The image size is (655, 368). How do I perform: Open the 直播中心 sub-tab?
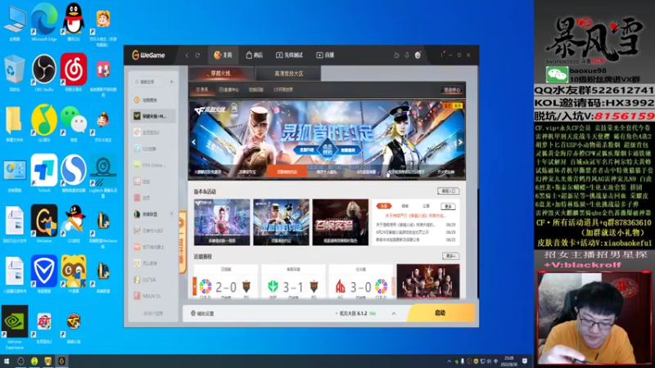(x=229, y=90)
